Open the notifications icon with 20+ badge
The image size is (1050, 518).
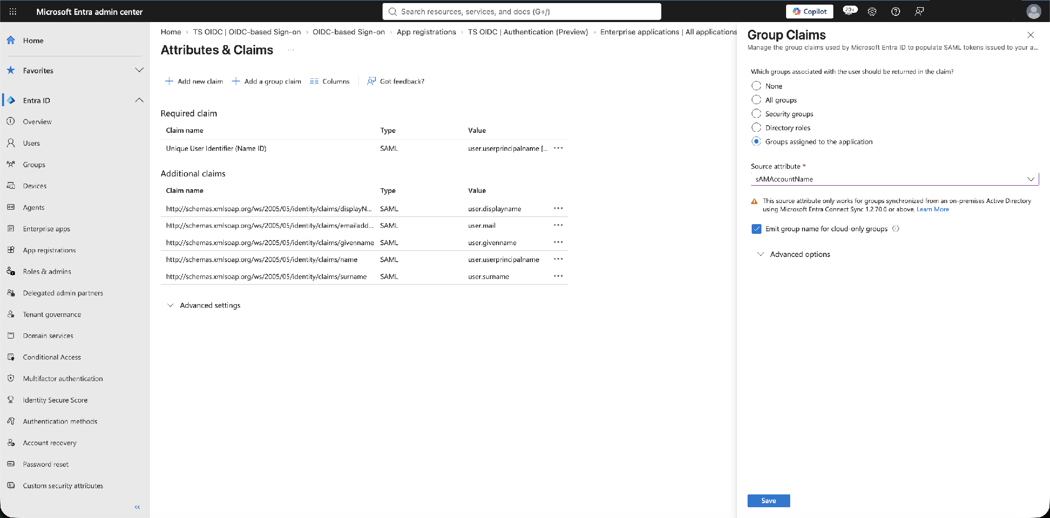[x=850, y=11]
